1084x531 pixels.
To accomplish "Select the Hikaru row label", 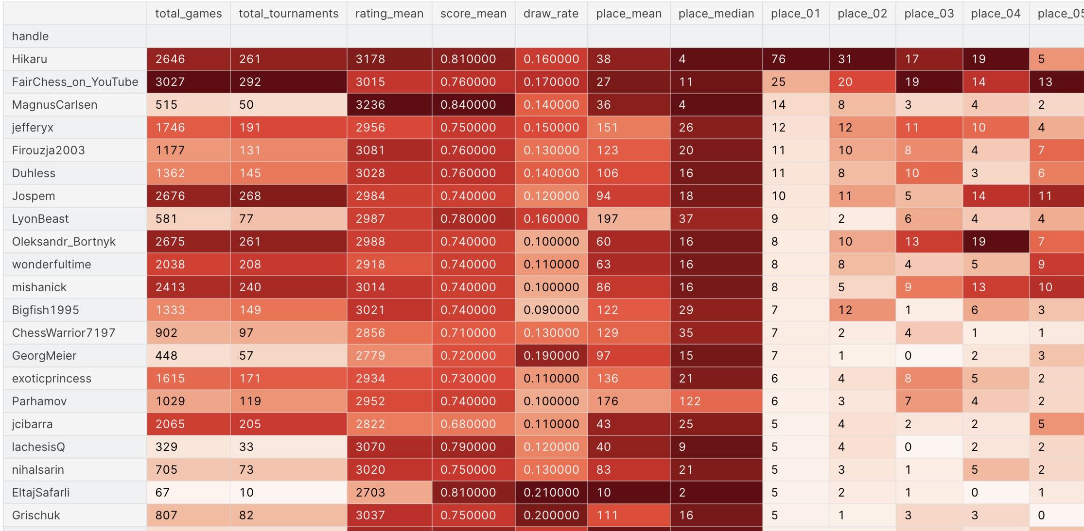I will [x=30, y=59].
